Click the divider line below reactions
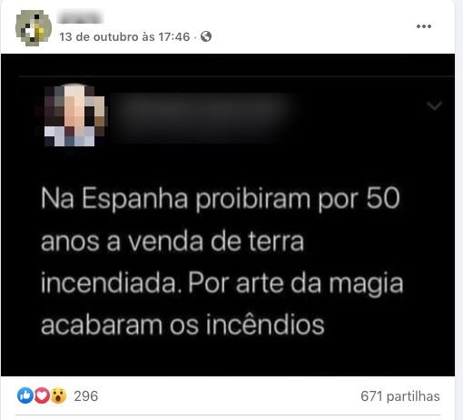 tap(228, 415)
